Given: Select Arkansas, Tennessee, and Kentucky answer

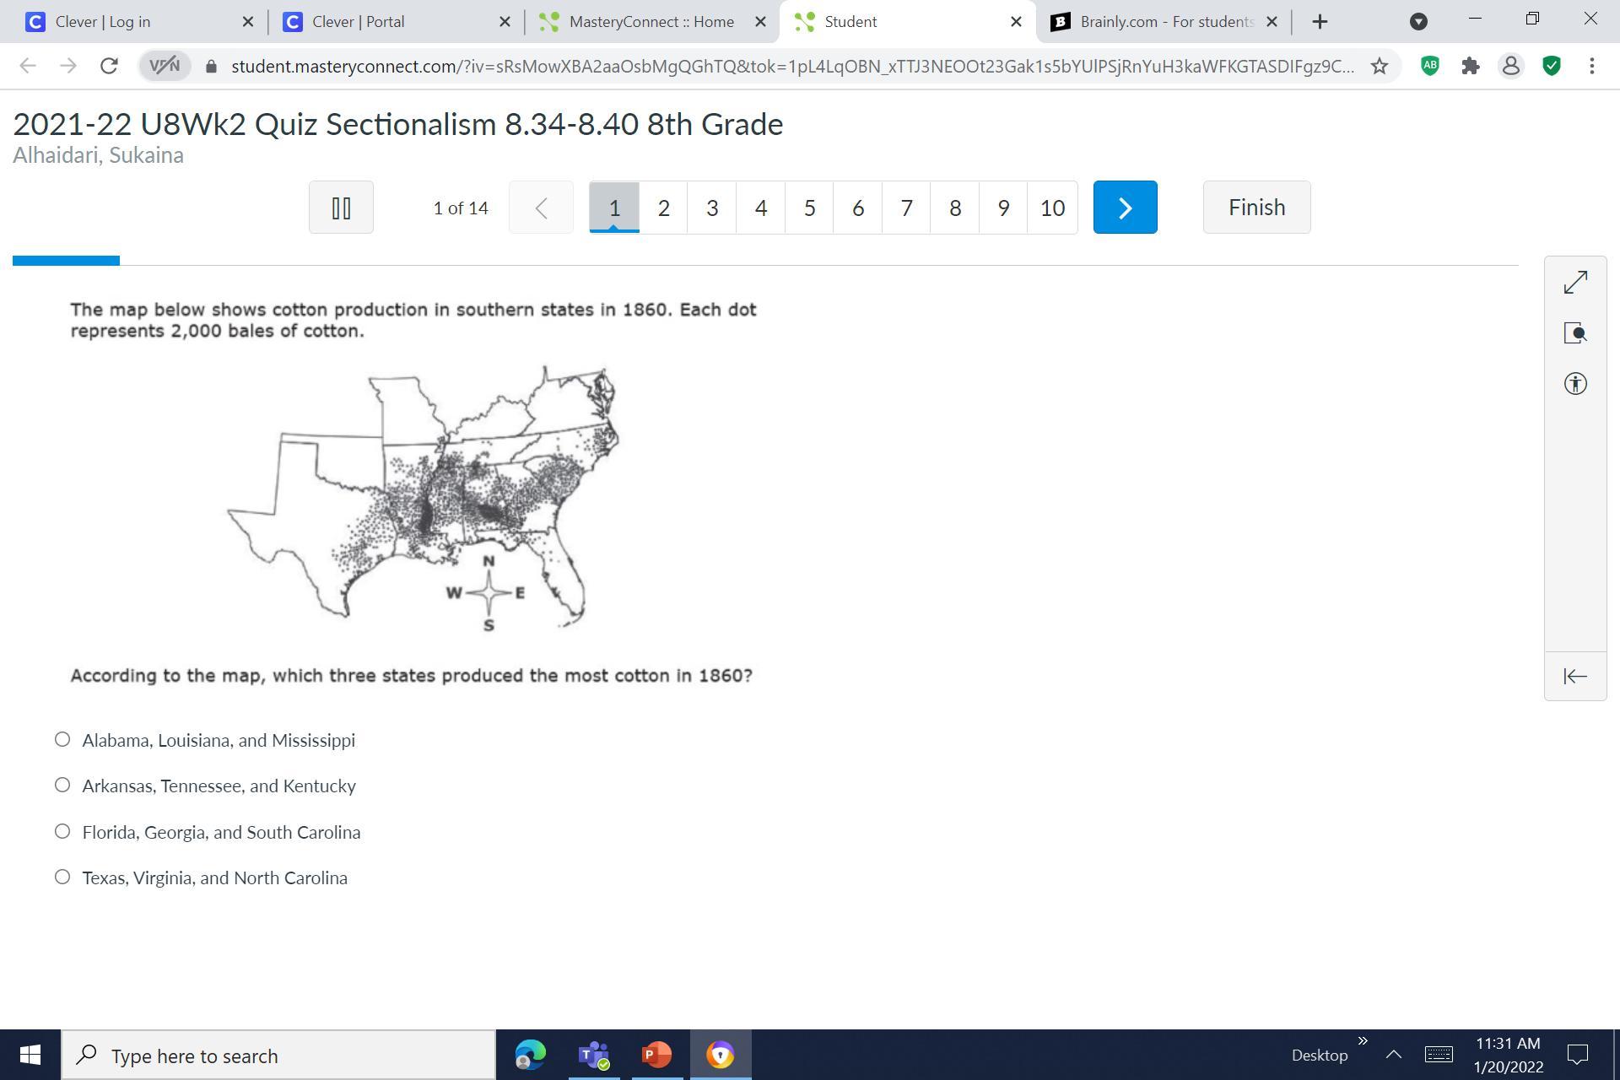Looking at the screenshot, I should click(62, 786).
